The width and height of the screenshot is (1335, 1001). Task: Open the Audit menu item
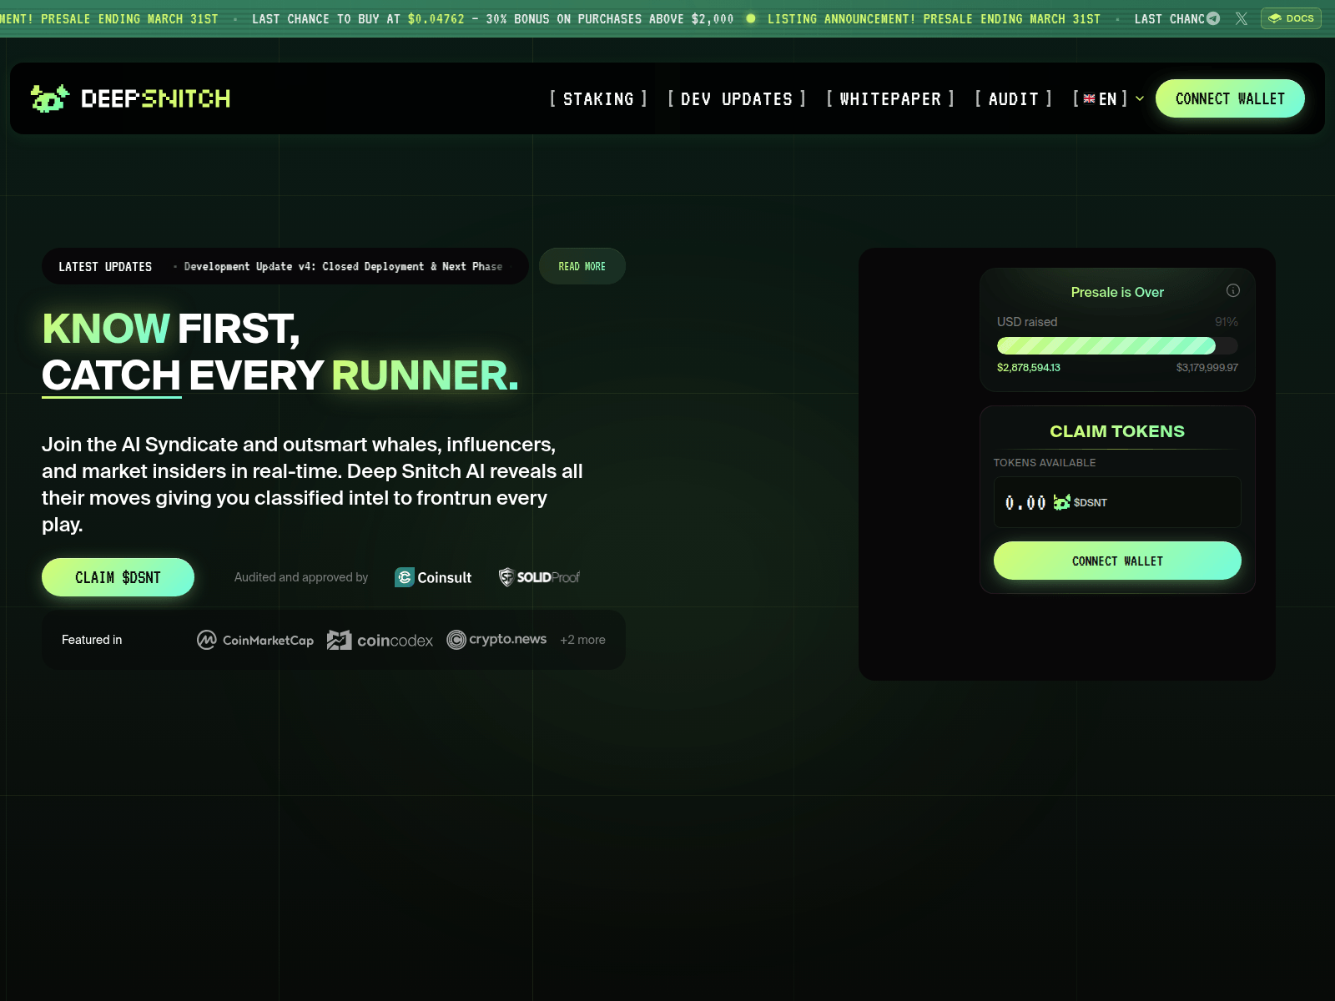(1013, 99)
